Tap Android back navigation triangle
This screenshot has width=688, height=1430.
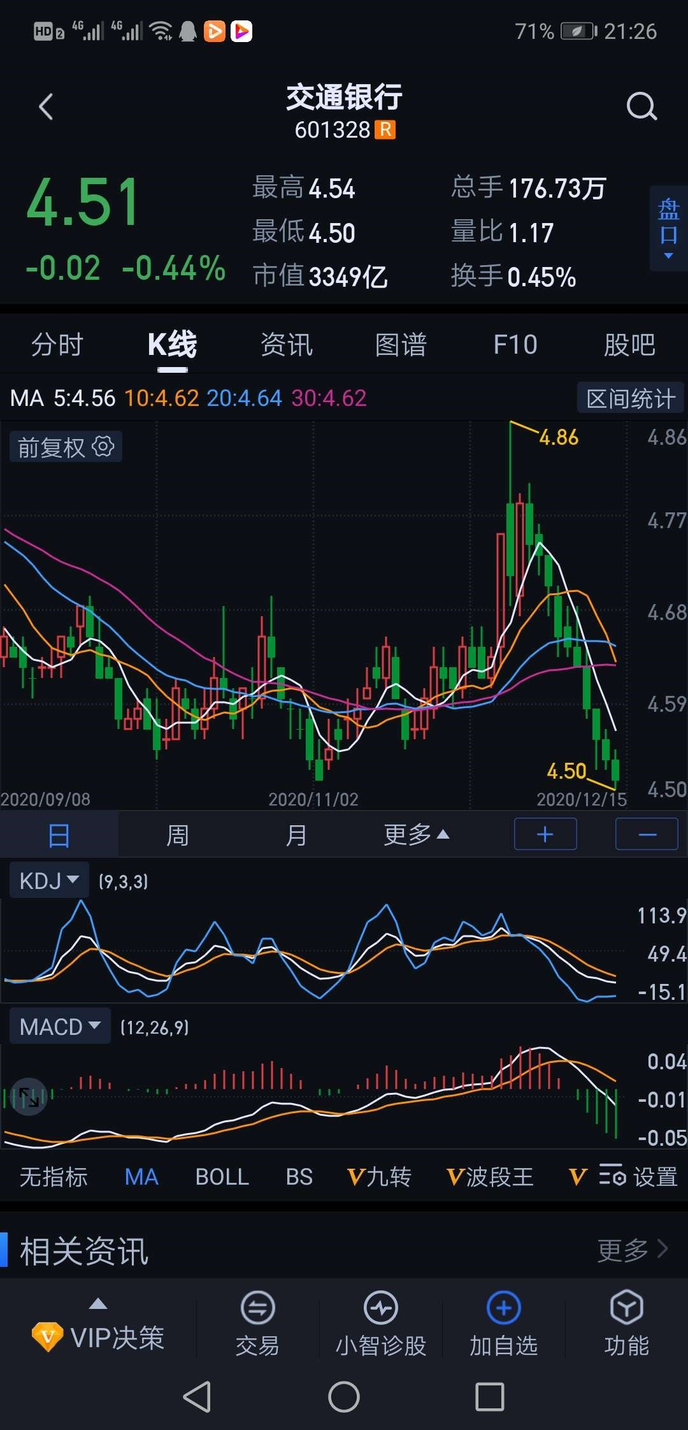[197, 1397]
